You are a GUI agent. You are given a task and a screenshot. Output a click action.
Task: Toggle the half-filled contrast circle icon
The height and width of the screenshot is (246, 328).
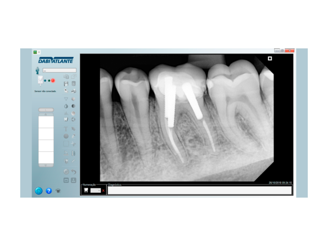(74, 106)
